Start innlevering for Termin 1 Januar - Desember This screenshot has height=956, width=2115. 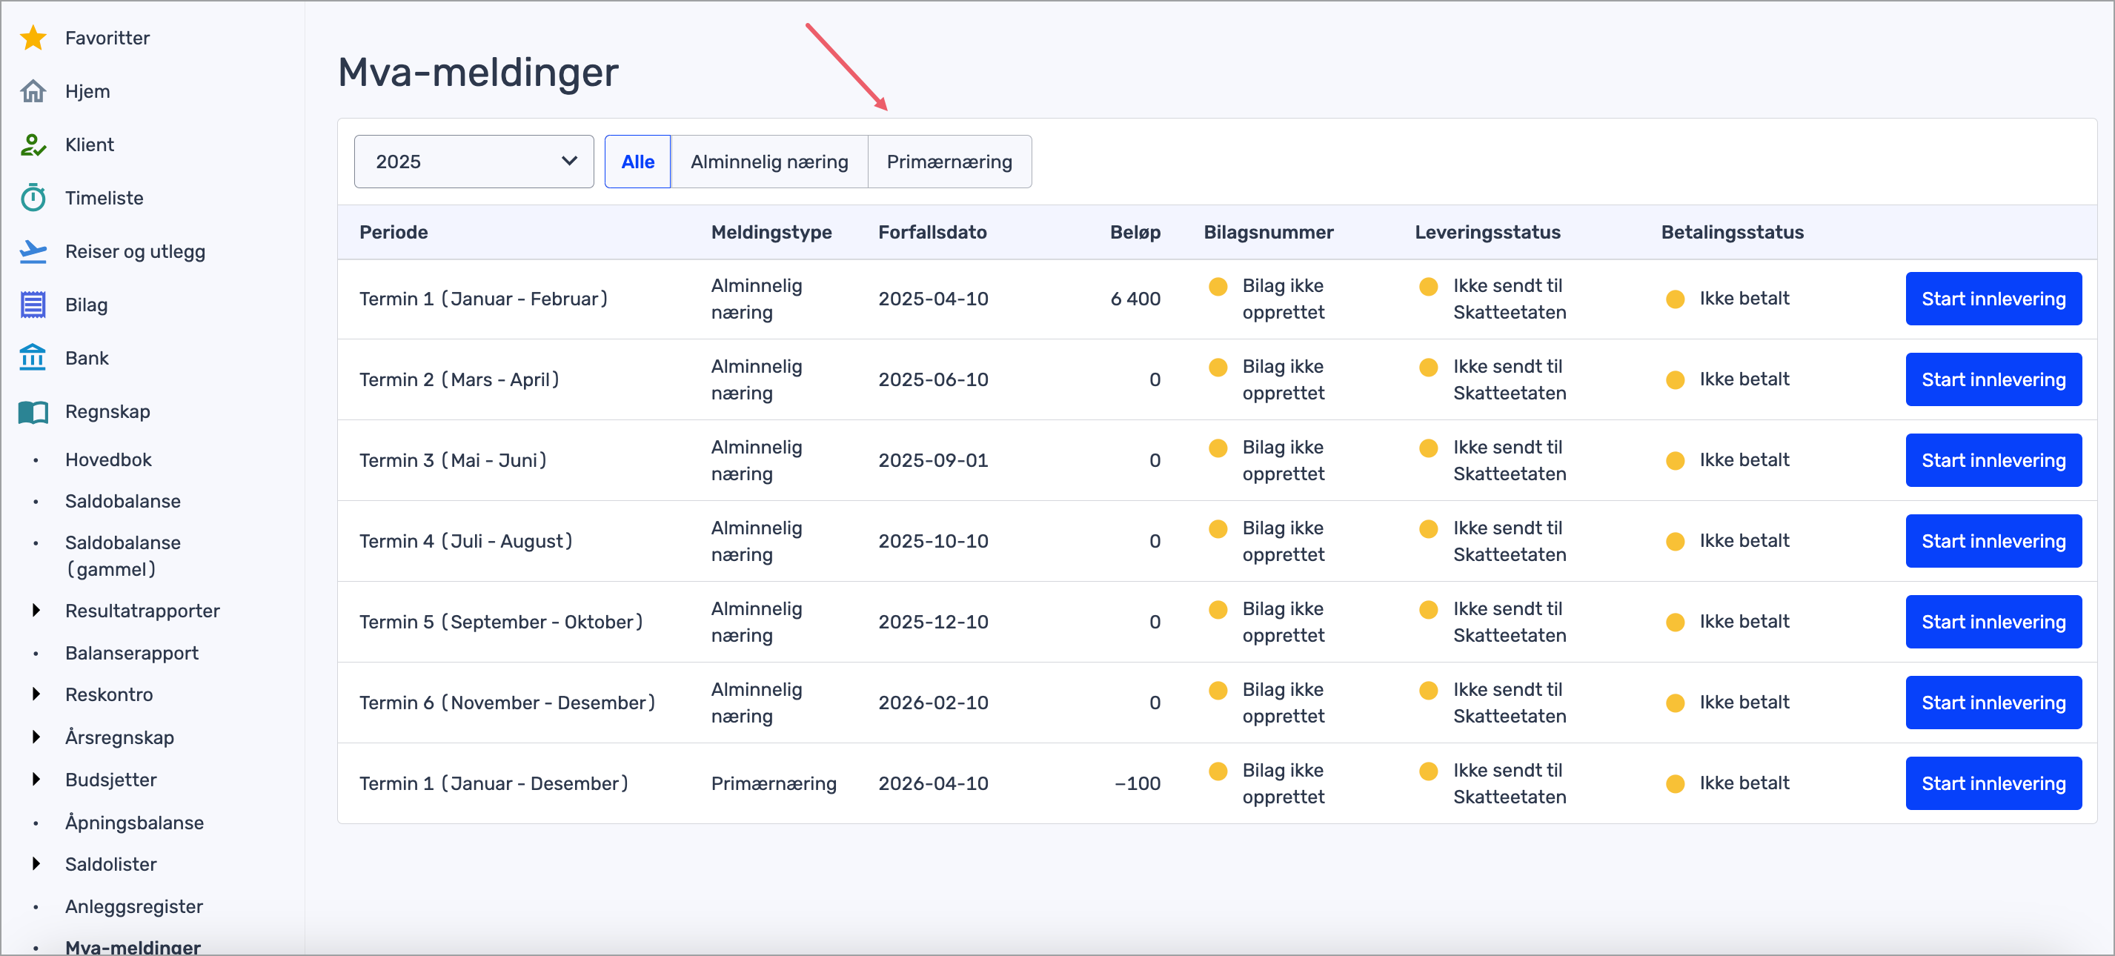(1993, 783)
